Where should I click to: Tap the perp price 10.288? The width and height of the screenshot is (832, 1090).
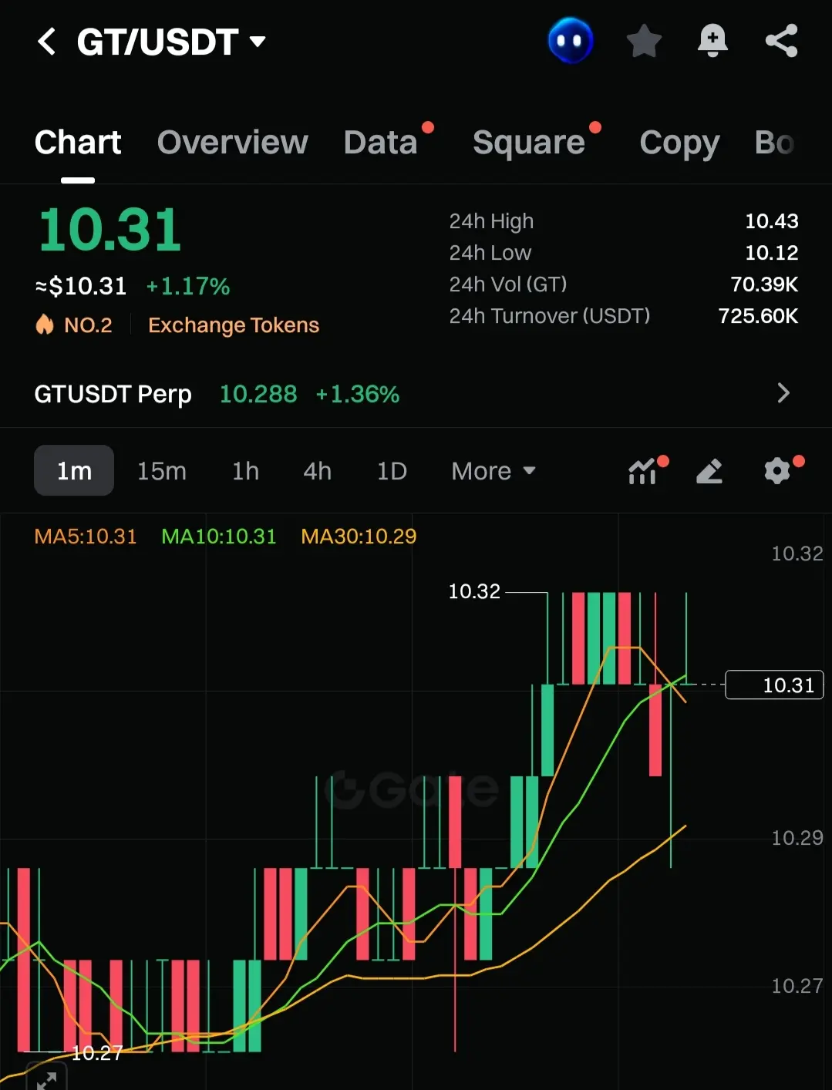pos(258,395)
